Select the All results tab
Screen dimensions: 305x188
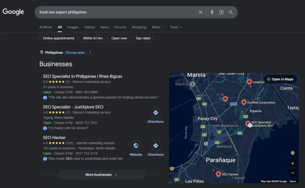coord(60,27)
